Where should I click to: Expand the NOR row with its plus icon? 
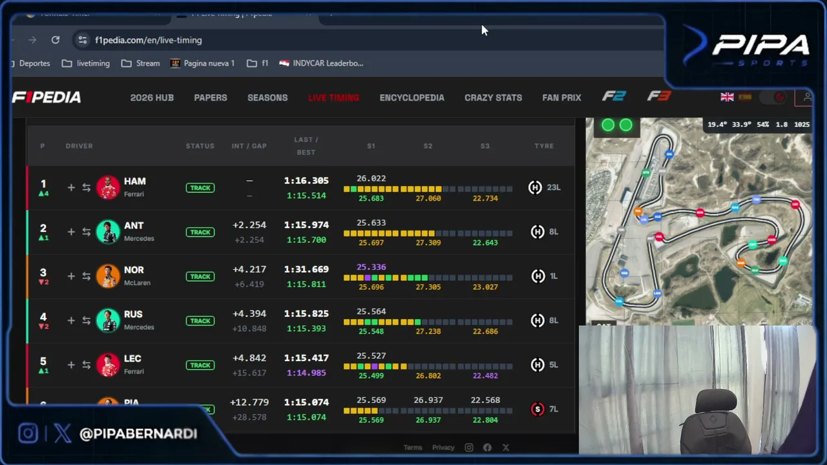coord(71,276)
